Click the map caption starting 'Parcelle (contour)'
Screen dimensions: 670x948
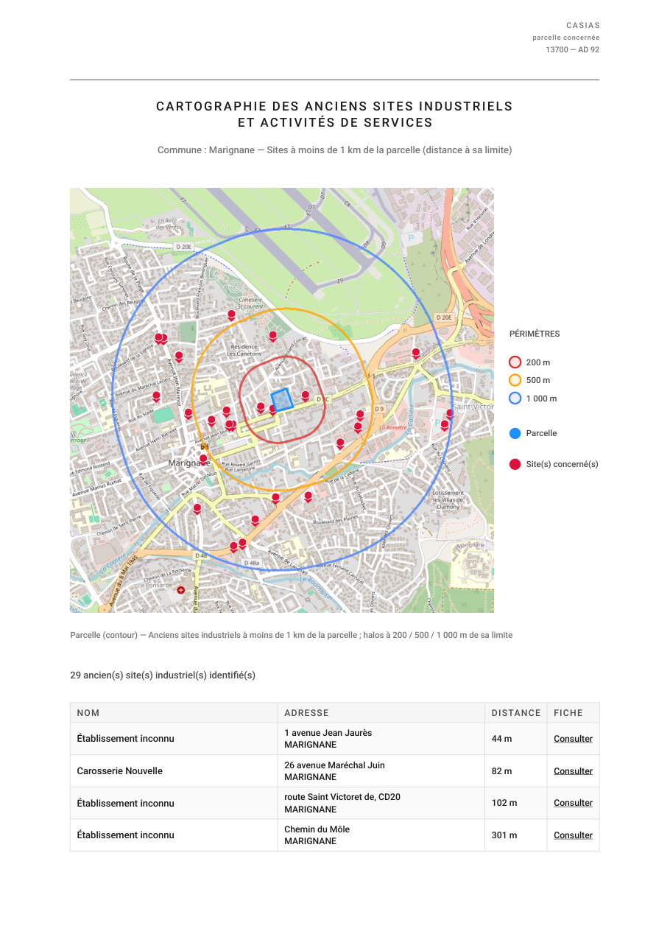tap(292, 635)
